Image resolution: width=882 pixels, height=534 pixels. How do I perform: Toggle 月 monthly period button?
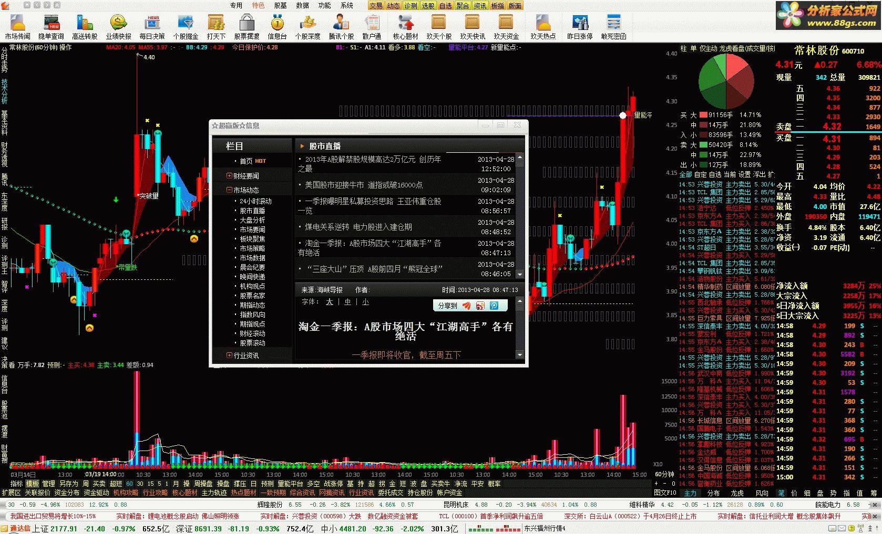tap(176, 484)
